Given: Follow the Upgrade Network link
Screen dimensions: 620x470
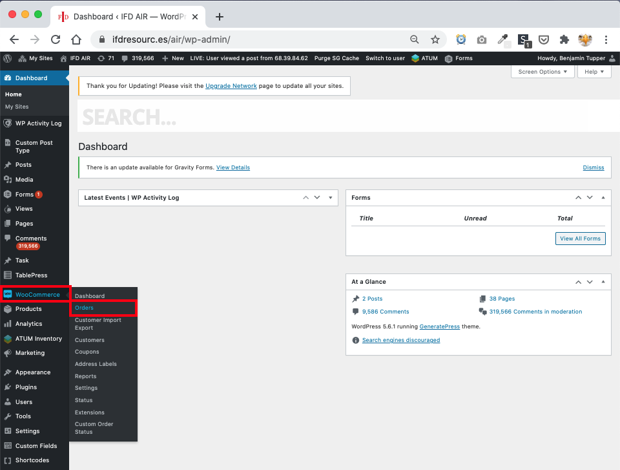Looking at the screenshot, I should pyautogui.click(x=231, y=86).
